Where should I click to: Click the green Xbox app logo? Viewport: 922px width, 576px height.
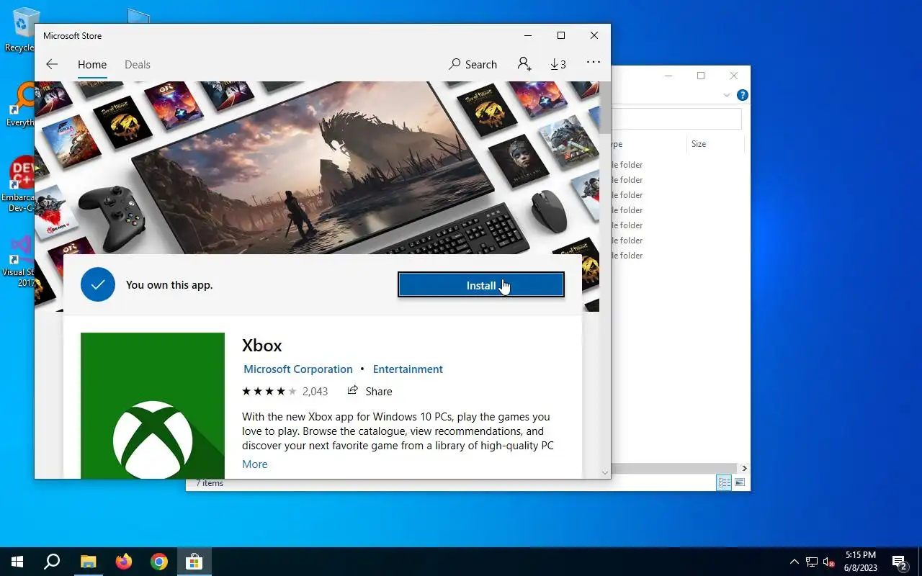pos(153,405)
